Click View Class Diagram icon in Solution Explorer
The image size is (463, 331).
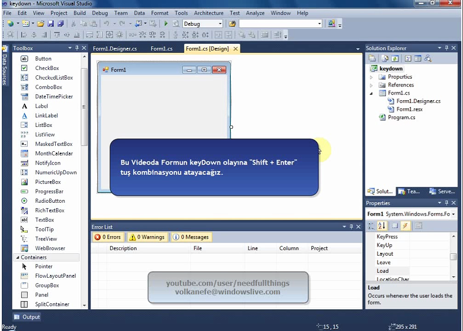coord(428,58)
